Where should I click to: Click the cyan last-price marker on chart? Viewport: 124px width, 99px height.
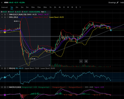[x=111, y=30]
